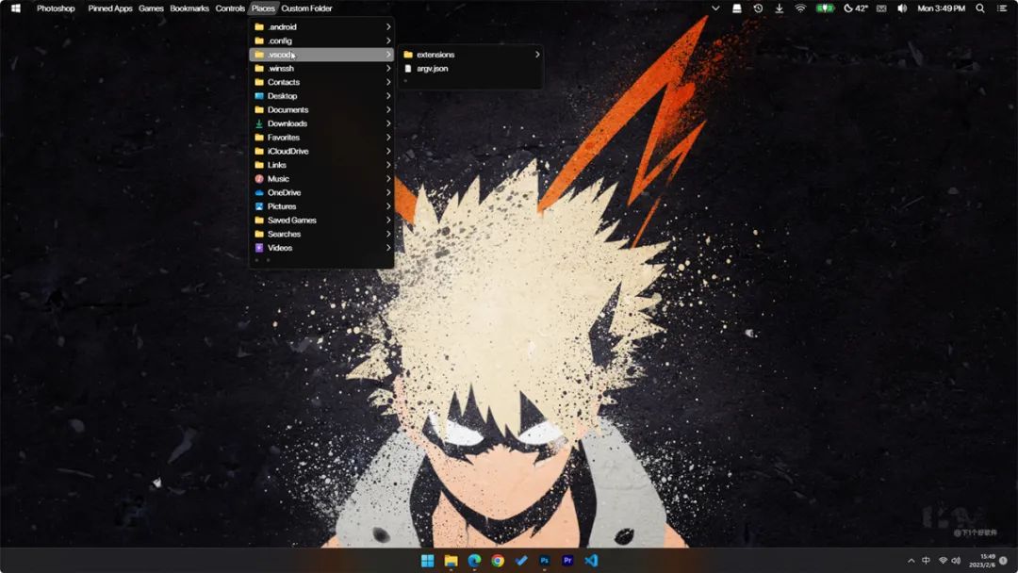Screen dimensions: 1018x573
Task: Open the Custom Folder menu
Action: click(x=306, y=8)
